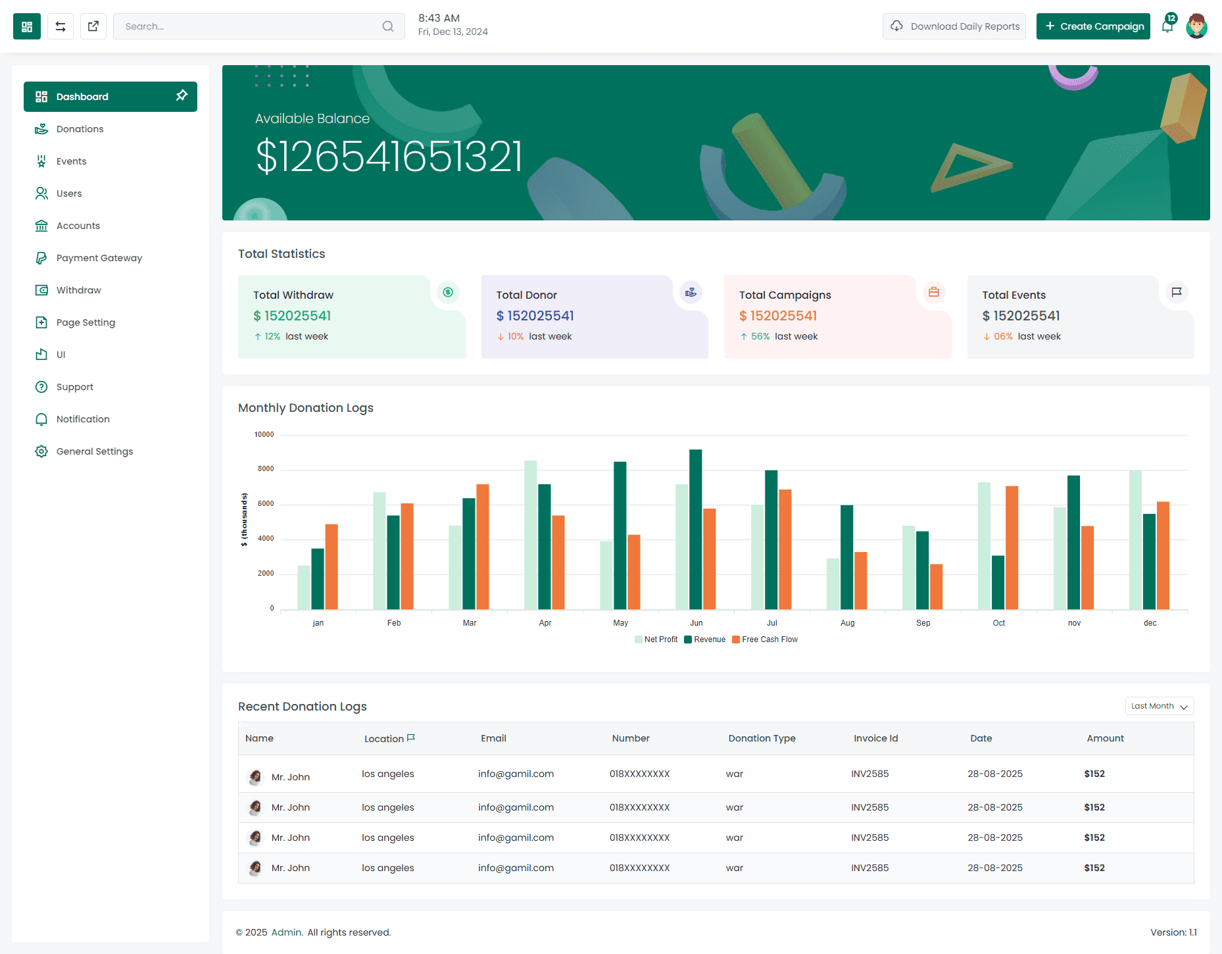Click the Total Withdraw amount $ 152025541
Screen dimensions: 1222x954
coord(292,316)
